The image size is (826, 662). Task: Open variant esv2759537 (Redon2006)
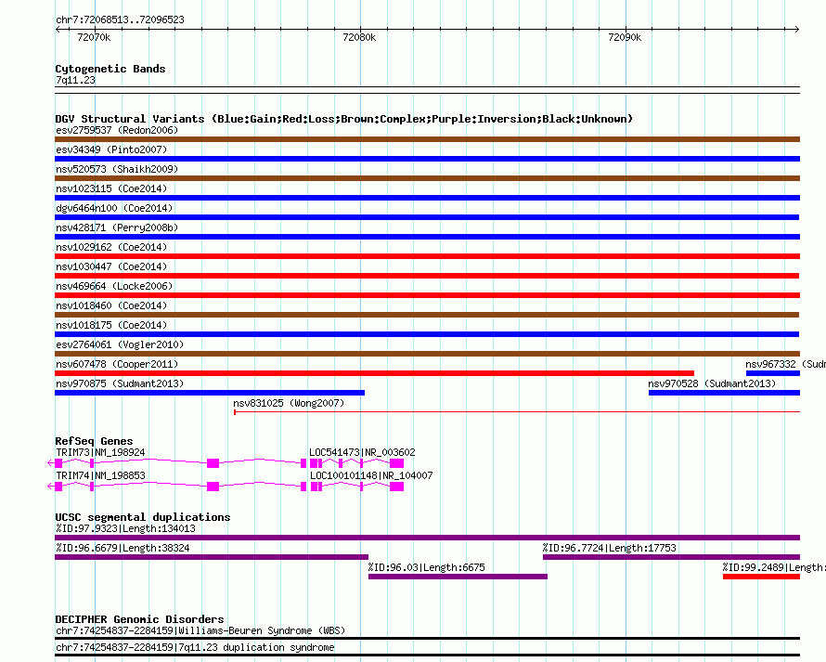117,130
